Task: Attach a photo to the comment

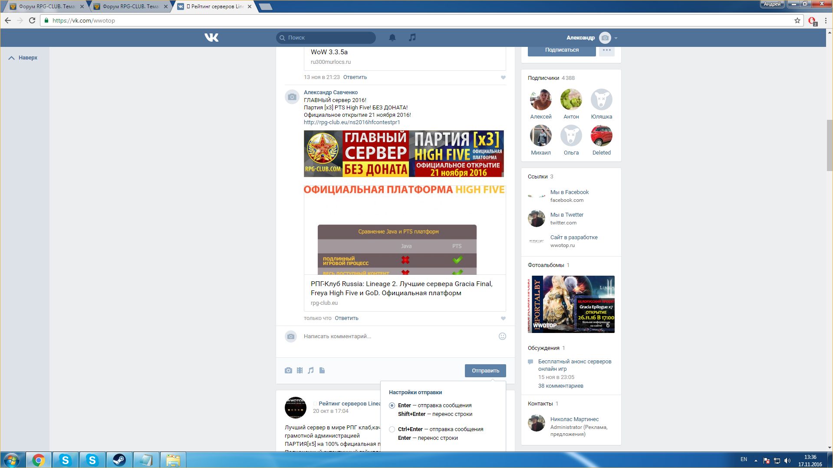Action: click(x=289, y=370)
